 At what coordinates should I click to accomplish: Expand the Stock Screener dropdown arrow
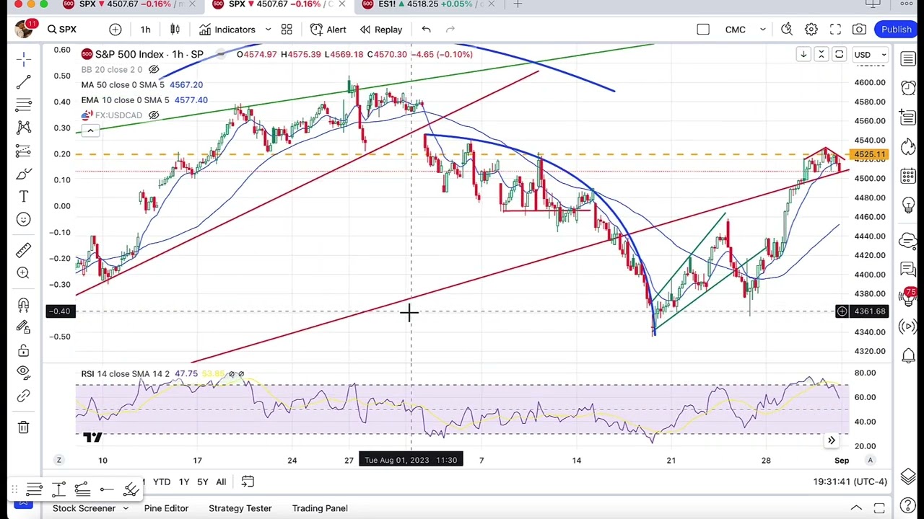[126, 508]
